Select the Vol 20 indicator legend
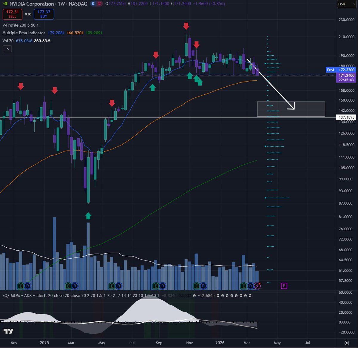Viewport: 358px width, 348px height. (8, 41)
